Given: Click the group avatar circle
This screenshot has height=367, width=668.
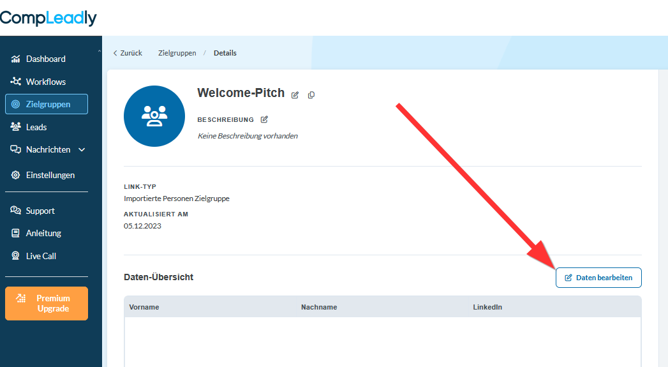Looking at the screenshot, I should (x=154, y=116).
